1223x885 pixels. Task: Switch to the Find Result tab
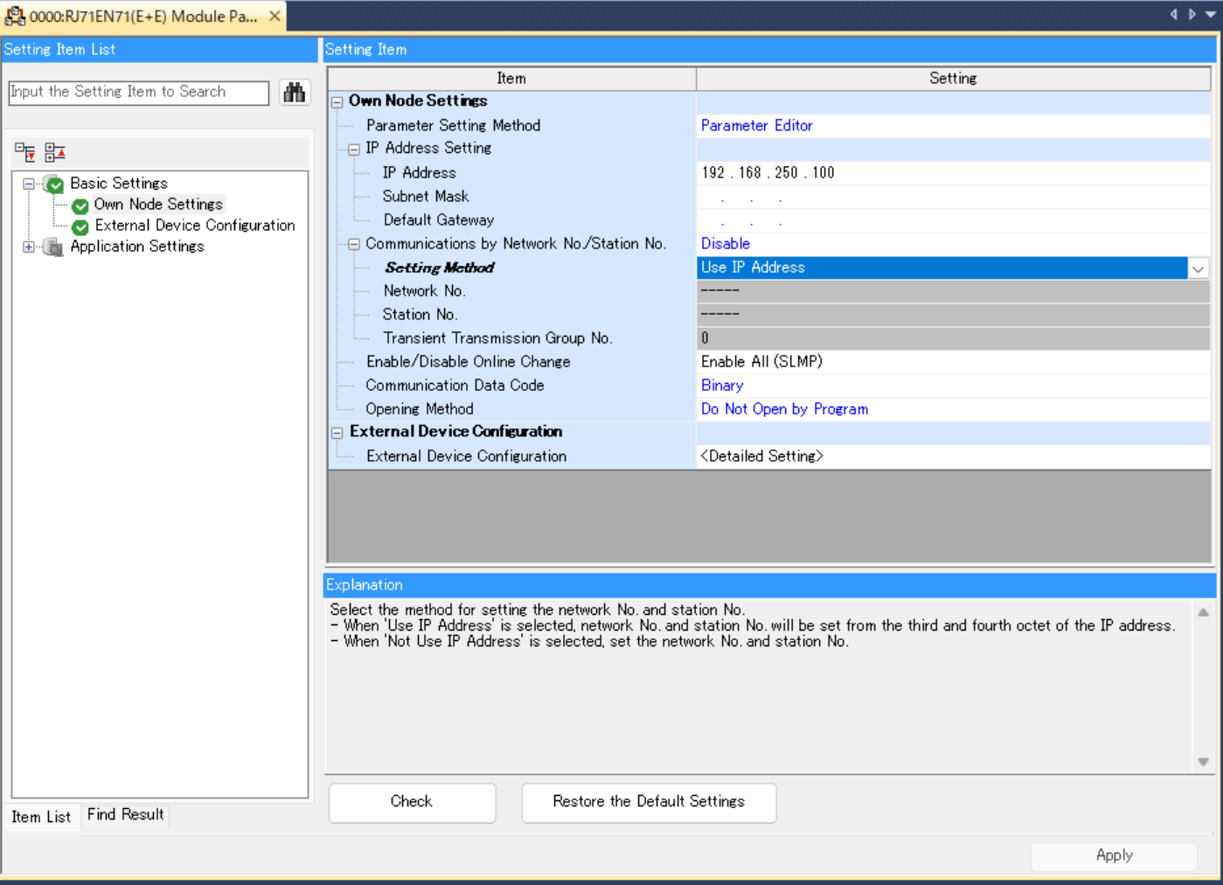(x=125, y=815)
